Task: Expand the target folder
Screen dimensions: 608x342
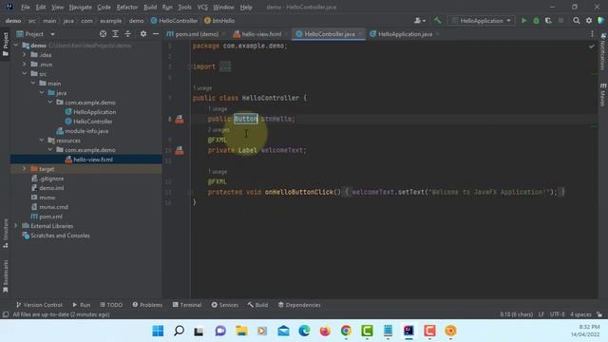Action: [25, 169]
